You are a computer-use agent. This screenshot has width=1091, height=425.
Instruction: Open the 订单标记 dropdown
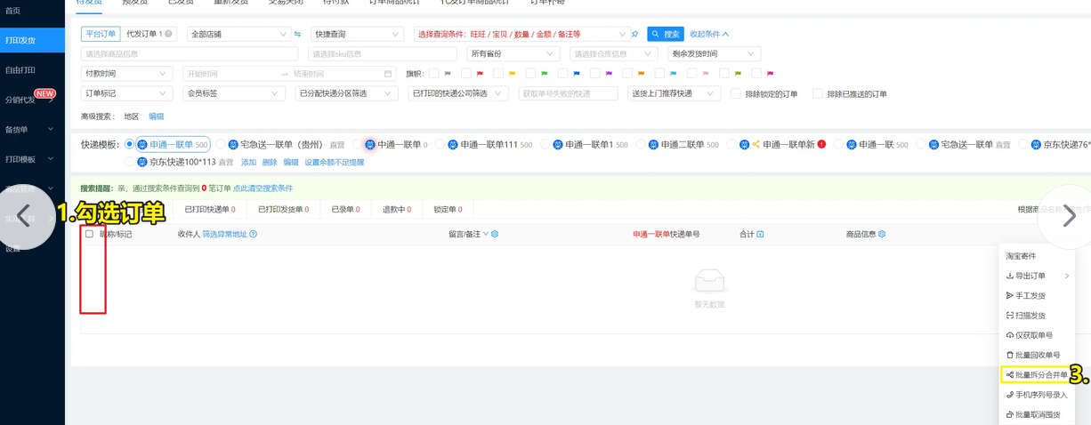click(x=126, y=93)
